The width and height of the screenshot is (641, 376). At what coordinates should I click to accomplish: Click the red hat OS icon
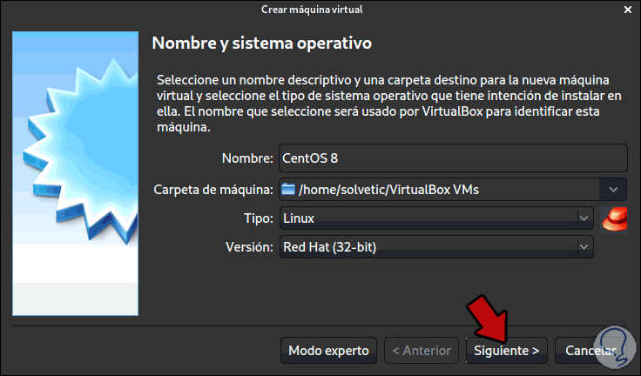pyautogui.click(x=614, y=219)
